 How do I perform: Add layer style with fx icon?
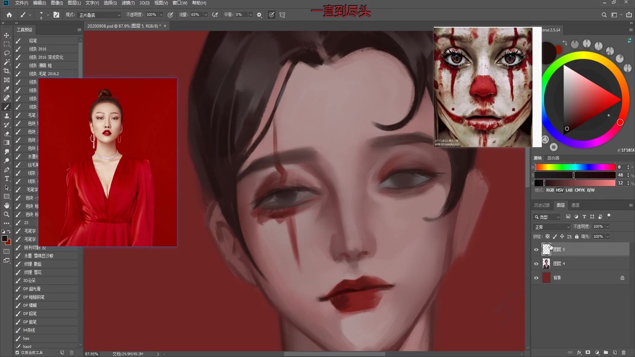(x=579, y=352)
